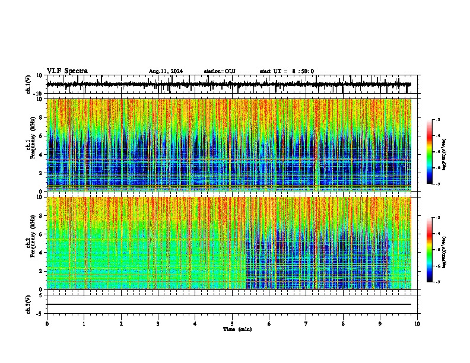Select the "ch.3(V)" axis label
Image resolution: width=470 pixels, height=363 pixels.
coord(28,304)
